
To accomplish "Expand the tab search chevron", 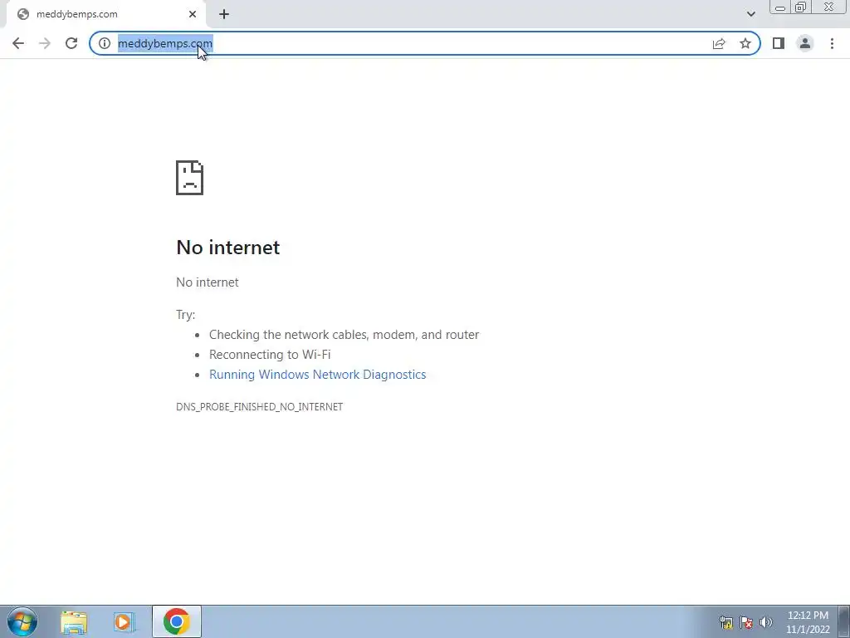I will 750,14.
